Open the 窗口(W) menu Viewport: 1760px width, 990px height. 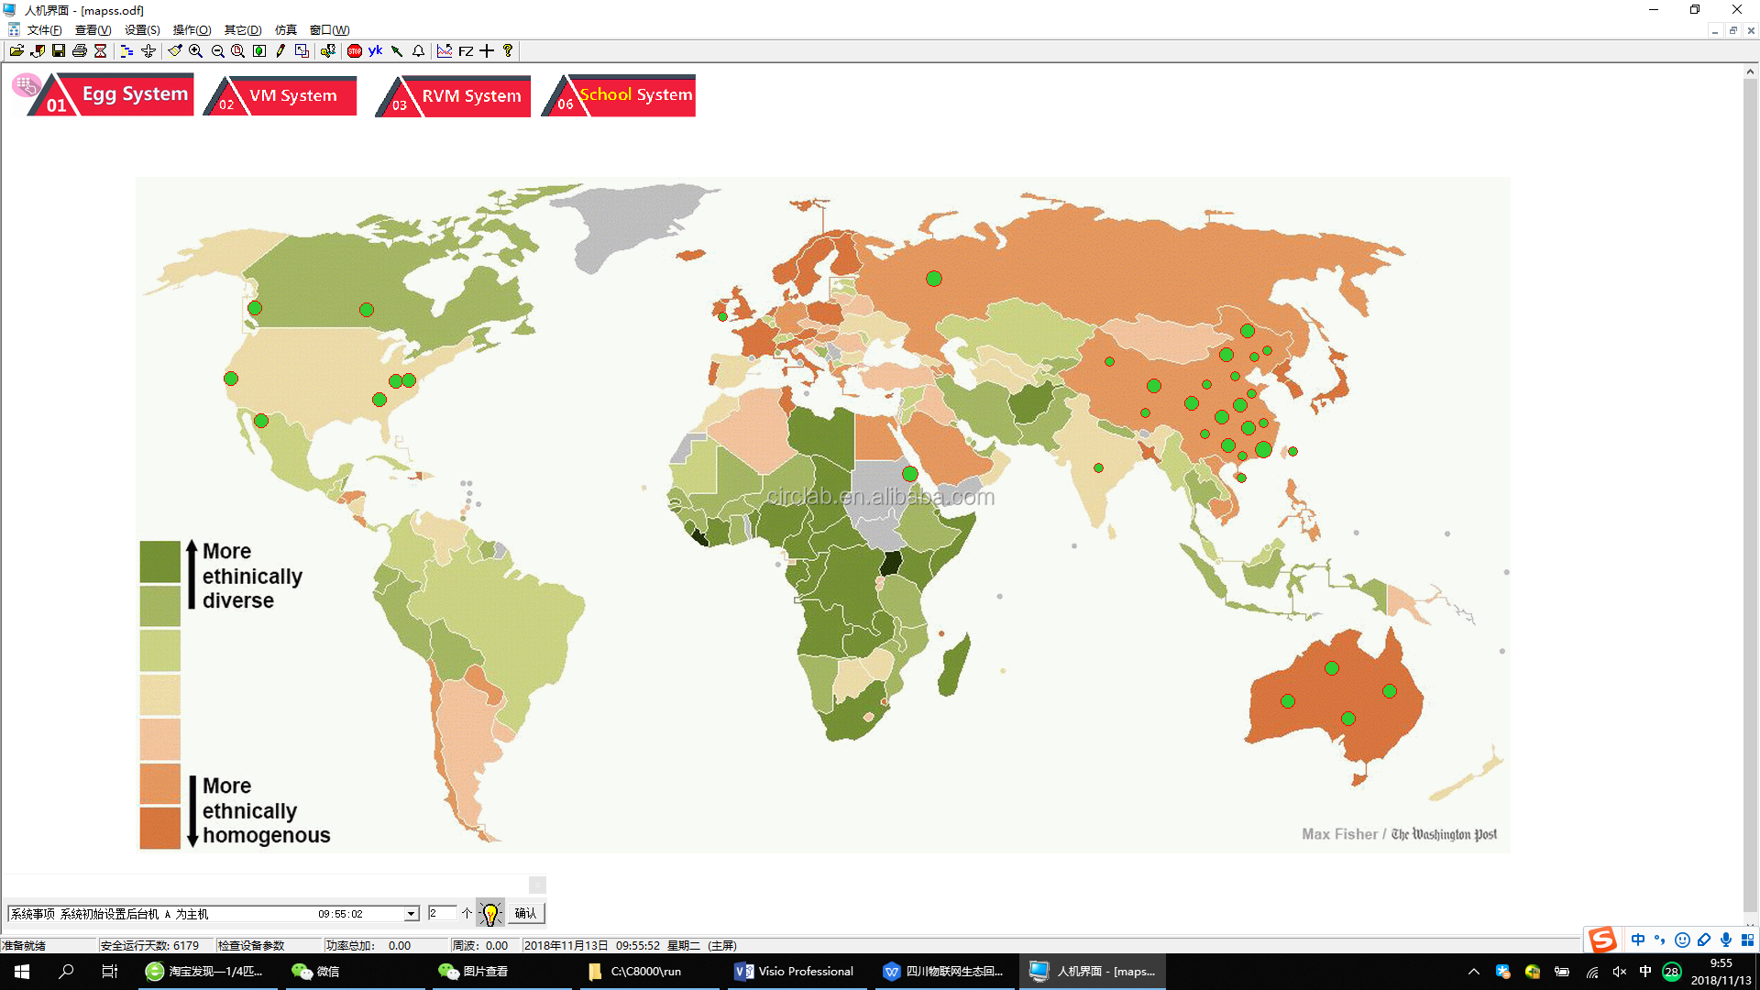[329, 30]
